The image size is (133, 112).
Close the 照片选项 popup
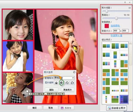tap(74, 72)
